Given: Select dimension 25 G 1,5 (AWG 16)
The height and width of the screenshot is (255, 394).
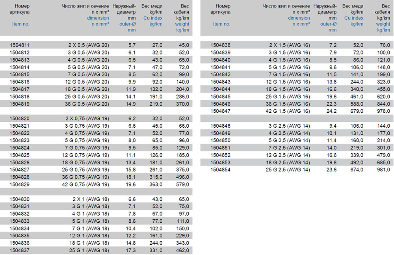Looking at the screenshot, I should (288, 97).
